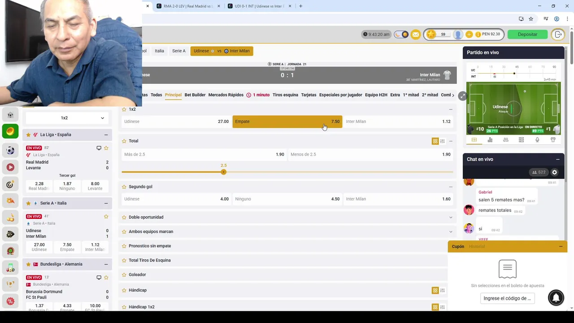Image resolution: width=574 pixels, height=323 pixels.
Task: Click the logout arrow icon
Action: [558, 35]
